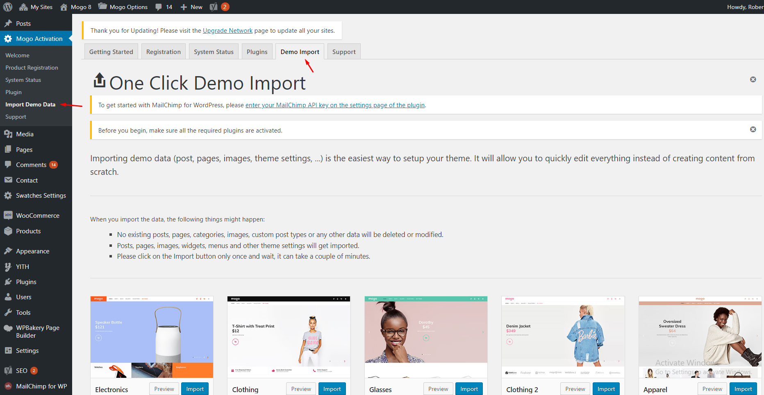
Task: Select Import Demo Data in sidebar
Action: pos(30,104)
